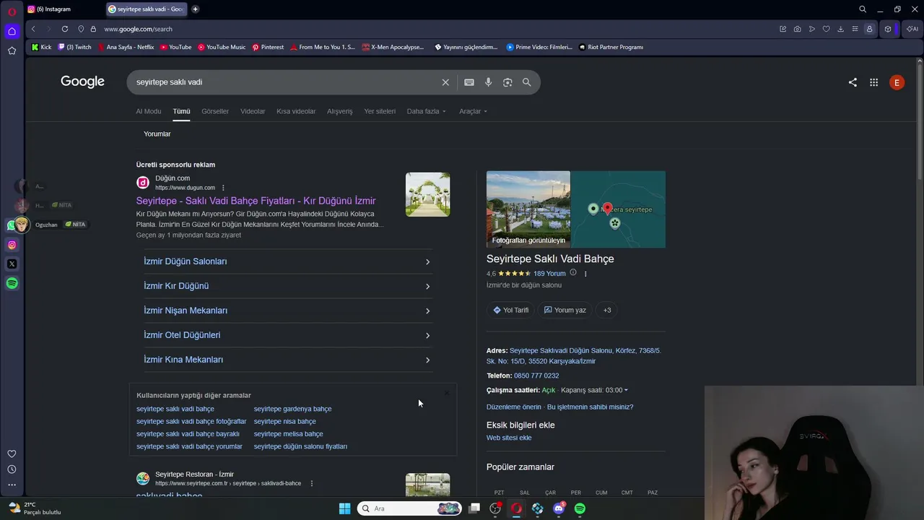Open the tab search magnifier in the title bar
The height and width of the screenshot is (520, 924).
click(x=863, y=9)
